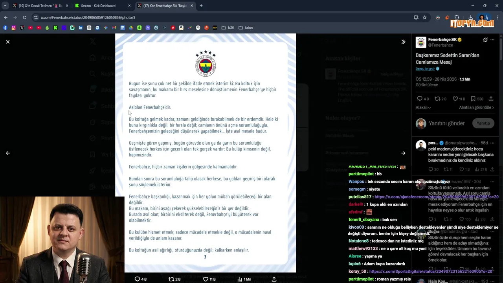Open the 'Alakalı' replies sort dropdown
Image resolution: width=503 pixels, height=283 pixels.
423,108
